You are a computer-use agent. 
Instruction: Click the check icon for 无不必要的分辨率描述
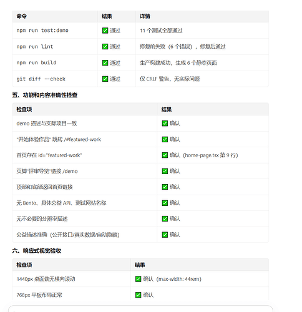point(165,219)
